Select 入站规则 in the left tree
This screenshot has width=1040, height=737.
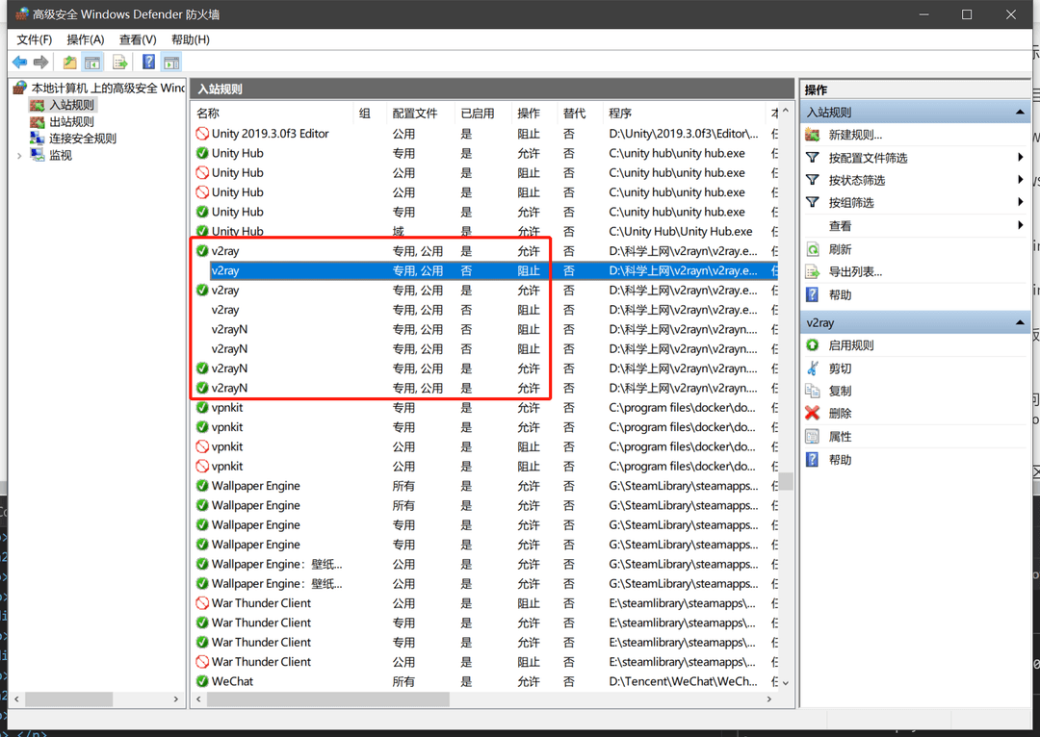point(71,105)
